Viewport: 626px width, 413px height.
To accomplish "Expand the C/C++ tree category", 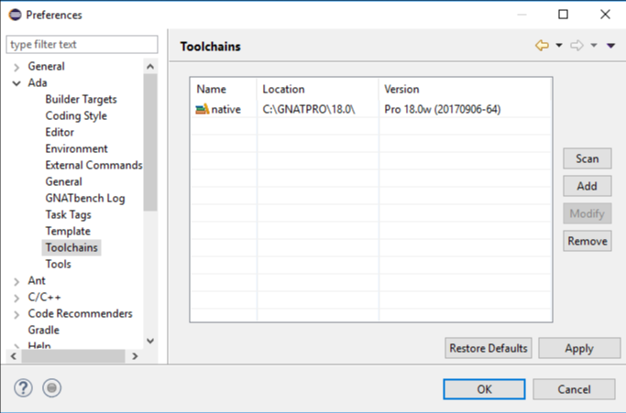I will point(16,299).
